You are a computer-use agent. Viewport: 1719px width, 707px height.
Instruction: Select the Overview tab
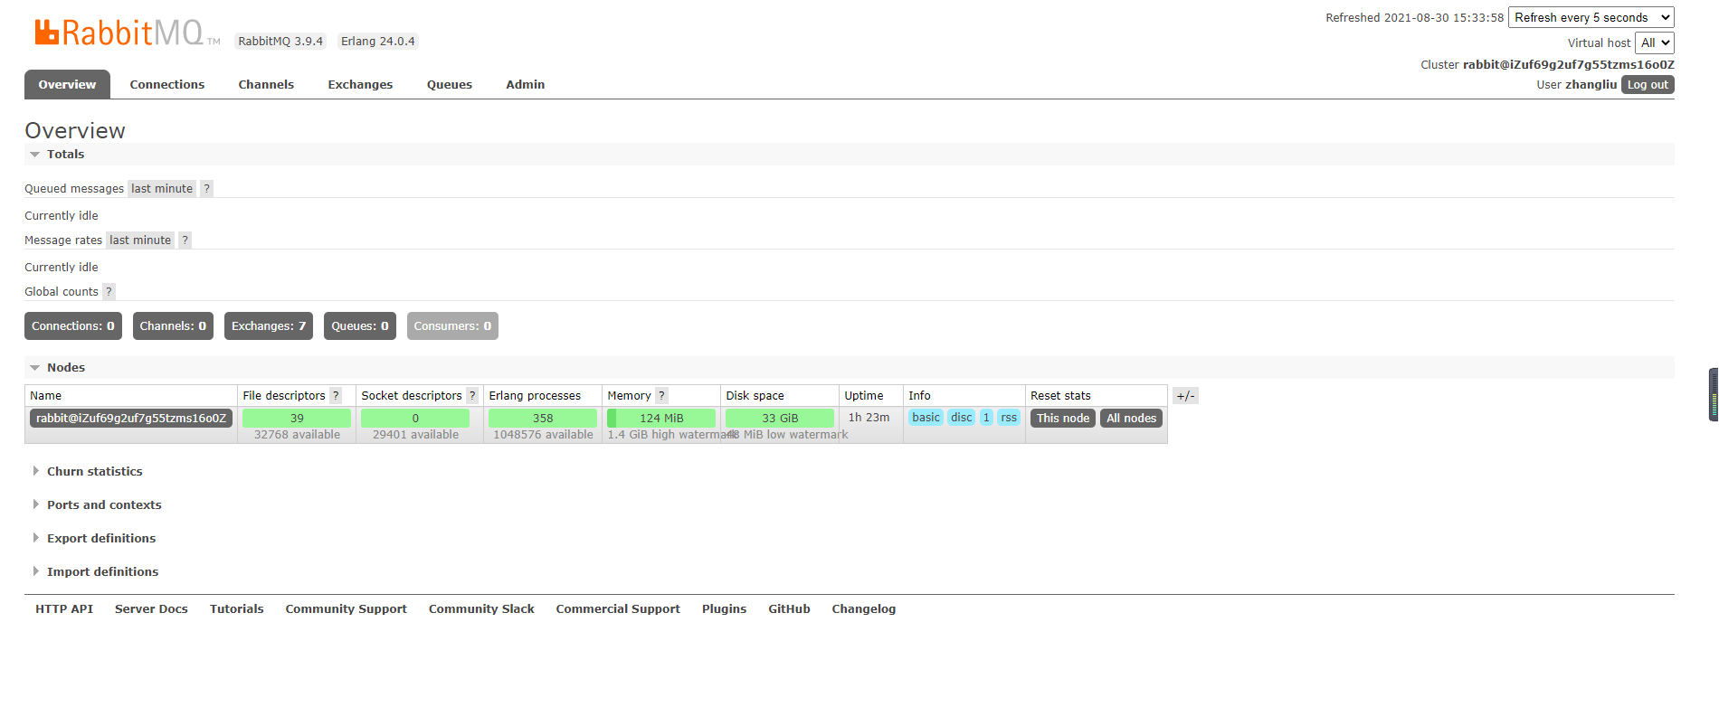point(67,84)
